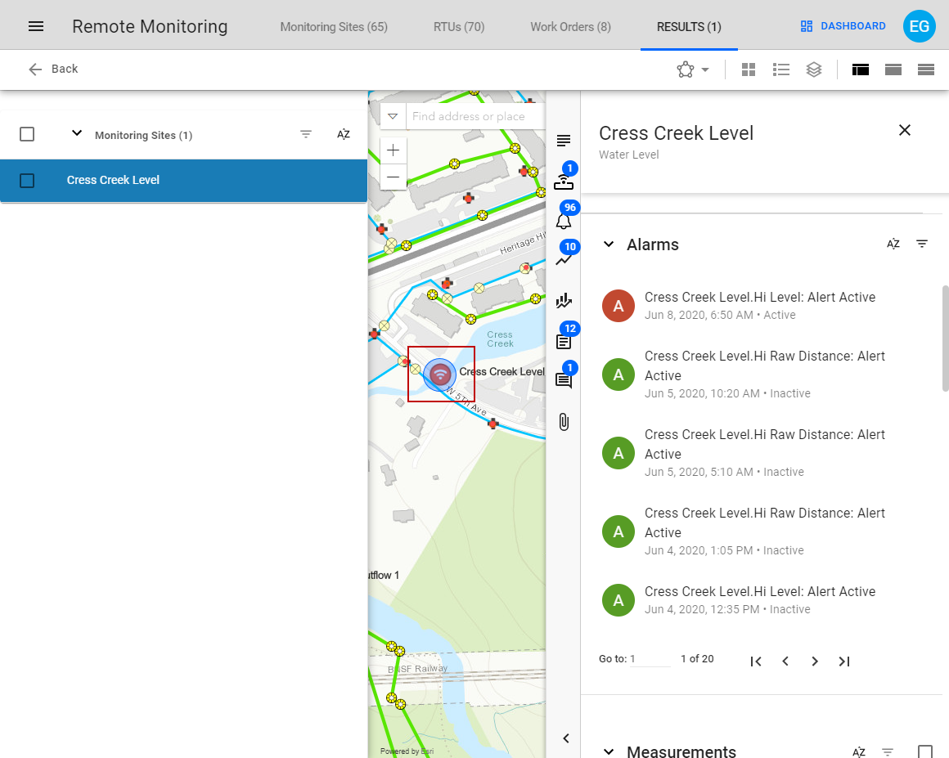Click the Go to page input field
Screen dimensions: 949x758
(650, 659)
